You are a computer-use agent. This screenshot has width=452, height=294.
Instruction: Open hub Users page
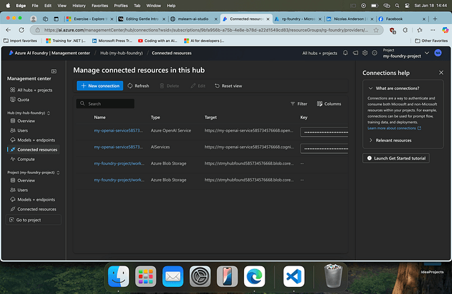point(19,131)
